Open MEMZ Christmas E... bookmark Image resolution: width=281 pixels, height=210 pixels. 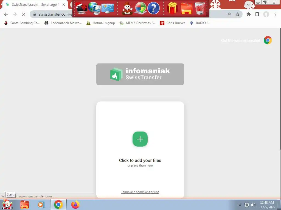(137, 23)
